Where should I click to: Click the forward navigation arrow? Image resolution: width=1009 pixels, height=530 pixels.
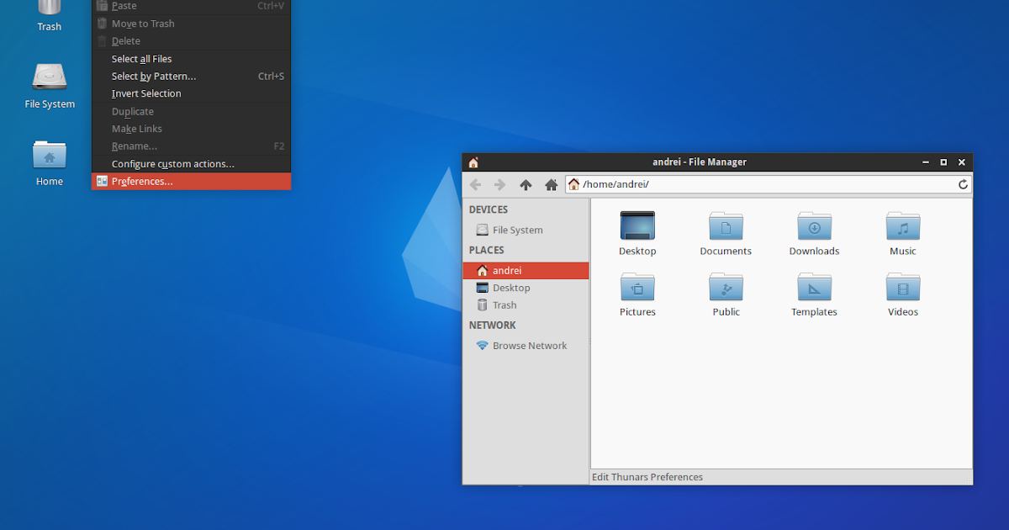499,184
